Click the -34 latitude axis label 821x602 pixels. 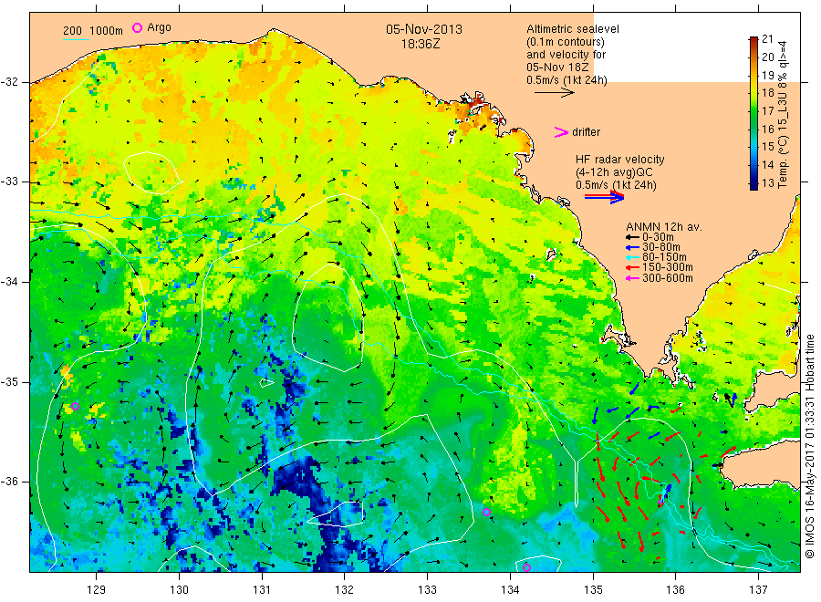pyautogui.click(x=8, y=282)
